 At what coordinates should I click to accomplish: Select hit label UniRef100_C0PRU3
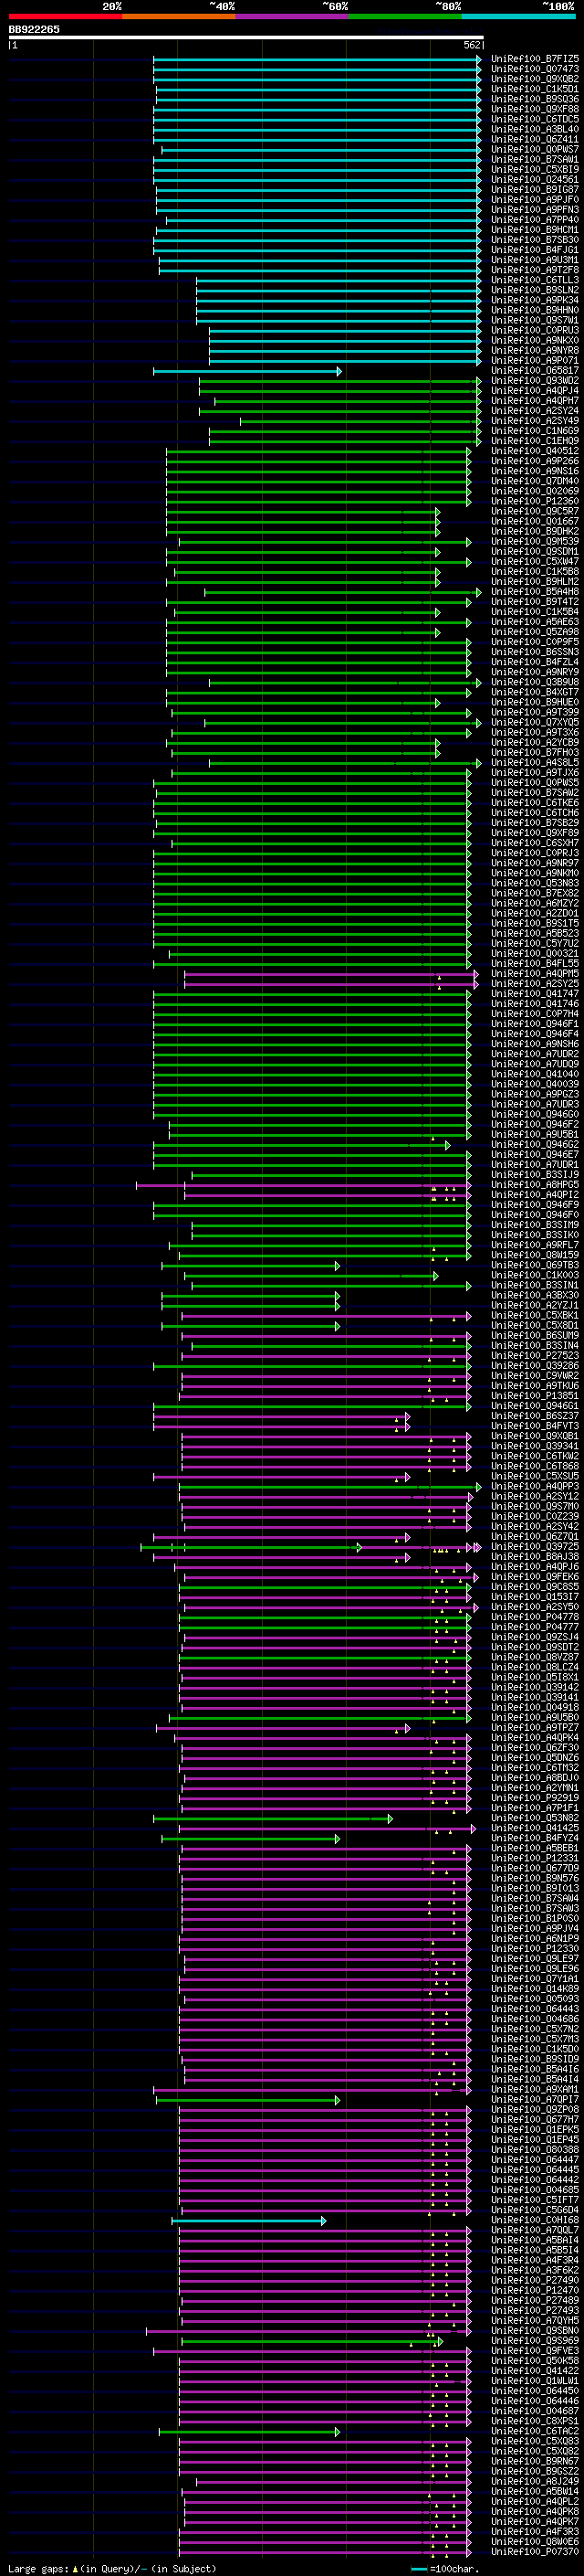(x=535, y=331)
